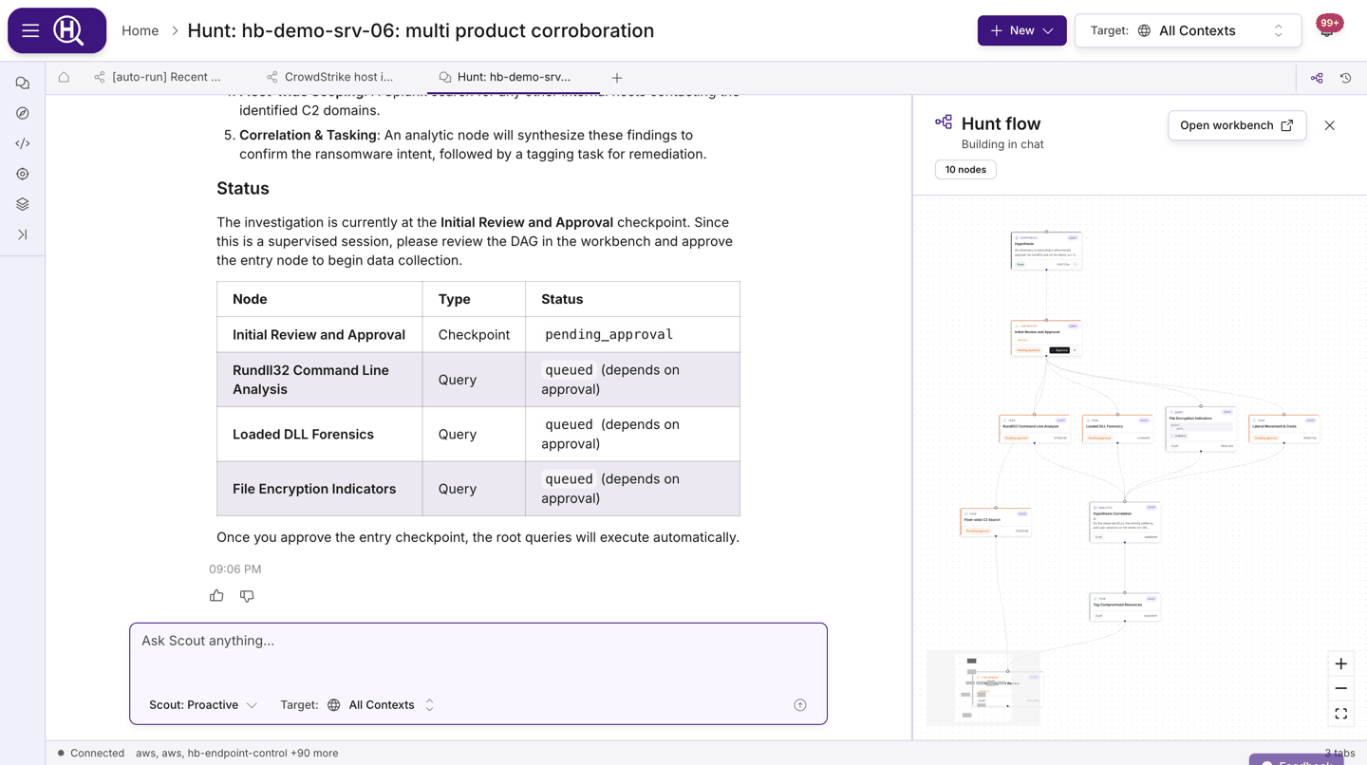Select the Hypothesis Correlation node
Screen dimensions: 1367x765
(1125, 522)
